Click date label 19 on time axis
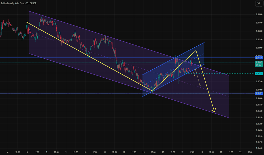Viewport: 264px width, 155px height. [x=221, y=152]
